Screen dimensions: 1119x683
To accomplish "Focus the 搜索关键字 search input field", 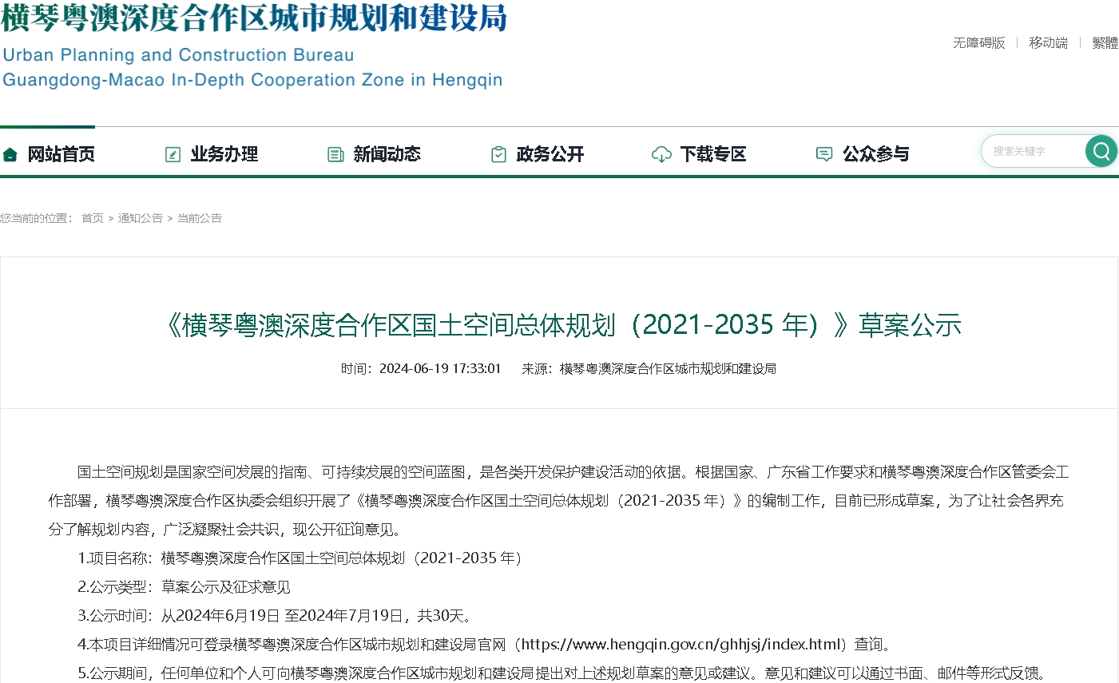I will click(x=1033, y=151).
